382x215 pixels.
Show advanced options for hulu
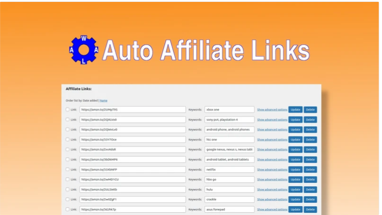click(x=272, y=189)
